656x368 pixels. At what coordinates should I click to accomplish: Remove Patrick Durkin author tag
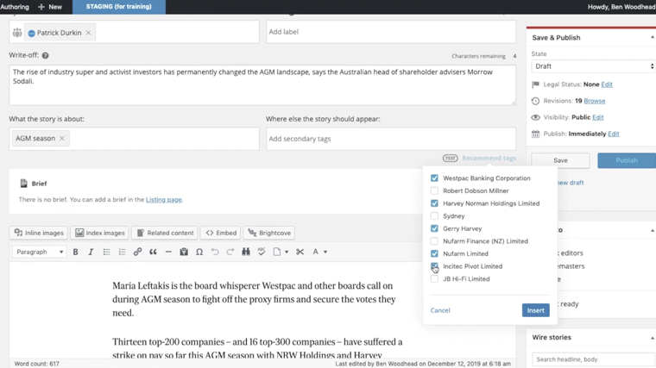pos(88,33)
